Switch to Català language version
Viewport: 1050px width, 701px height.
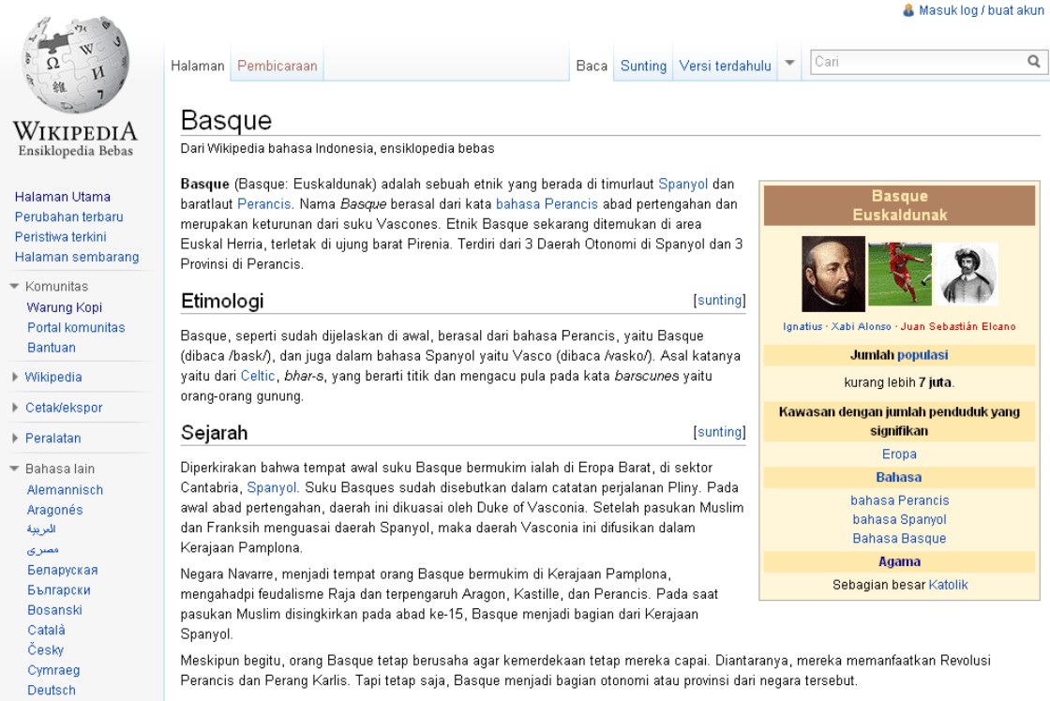[46, 630]
